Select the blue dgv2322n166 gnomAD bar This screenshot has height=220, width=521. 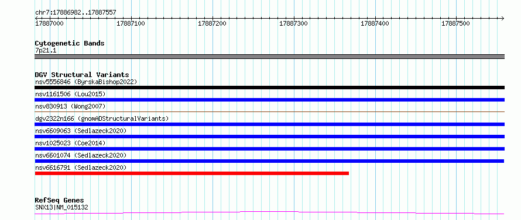(x=269, y=124)
